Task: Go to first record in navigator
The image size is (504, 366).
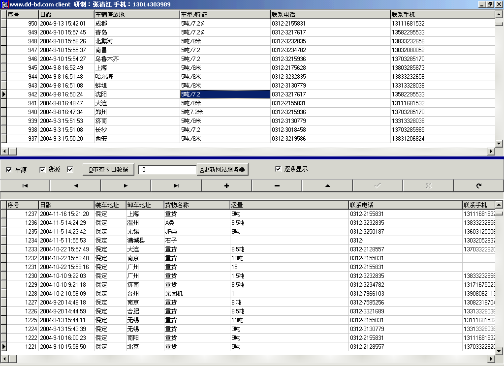Action: click(x=25, y=185)
